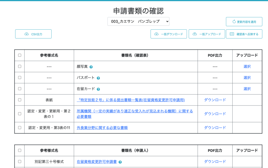Download PDF for 別記第三十号様式 row
The width and height of the screenshot is (268, 168).
215,162
